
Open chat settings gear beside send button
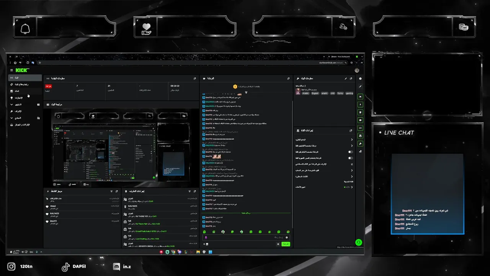(x=278, y=244)
